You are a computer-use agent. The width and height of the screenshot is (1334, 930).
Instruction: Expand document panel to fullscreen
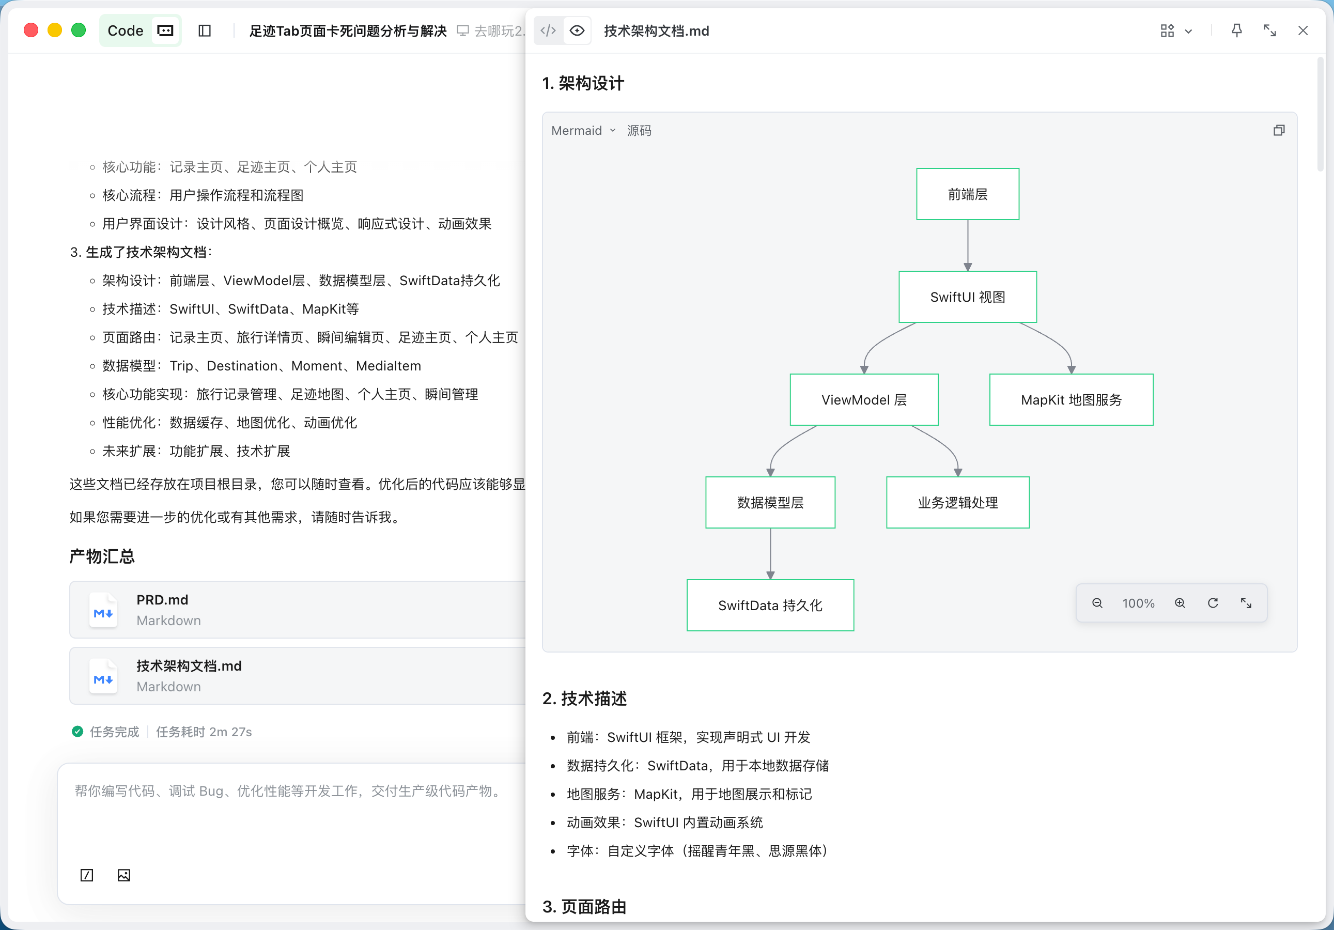tap(1269, 31)
